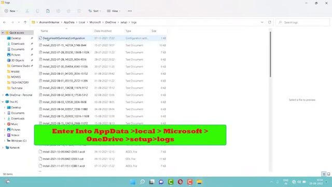
Task: Expand Videos under This PC
Action: click(x=5, y=135)
